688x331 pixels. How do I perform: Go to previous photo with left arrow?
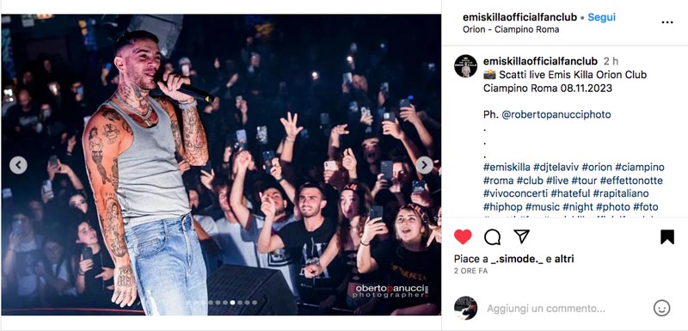[18, 165]
